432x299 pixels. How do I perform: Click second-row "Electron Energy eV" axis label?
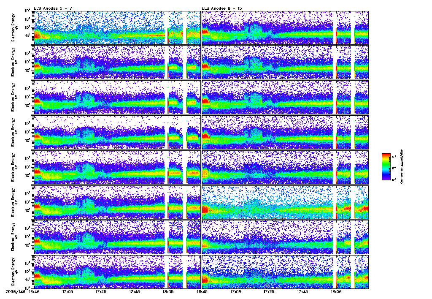pyautogui.click(x=14, y=63)
